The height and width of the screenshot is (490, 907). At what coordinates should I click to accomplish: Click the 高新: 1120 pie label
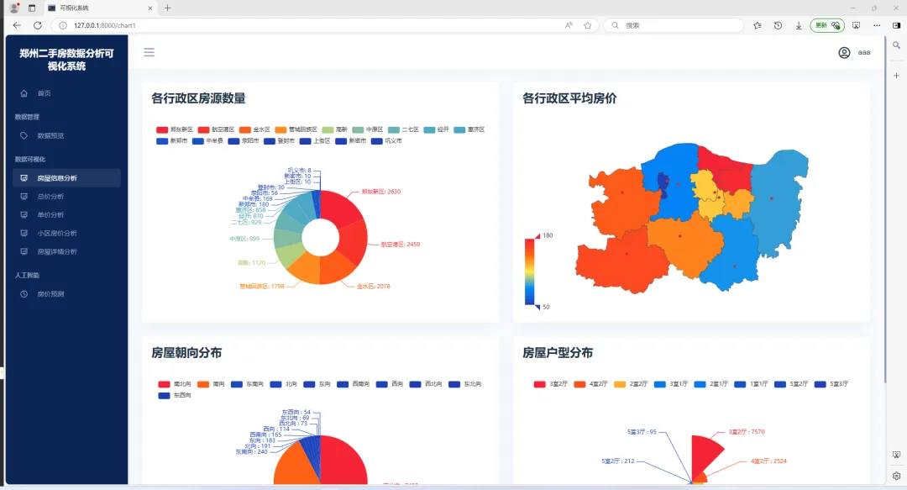[251, 263]
